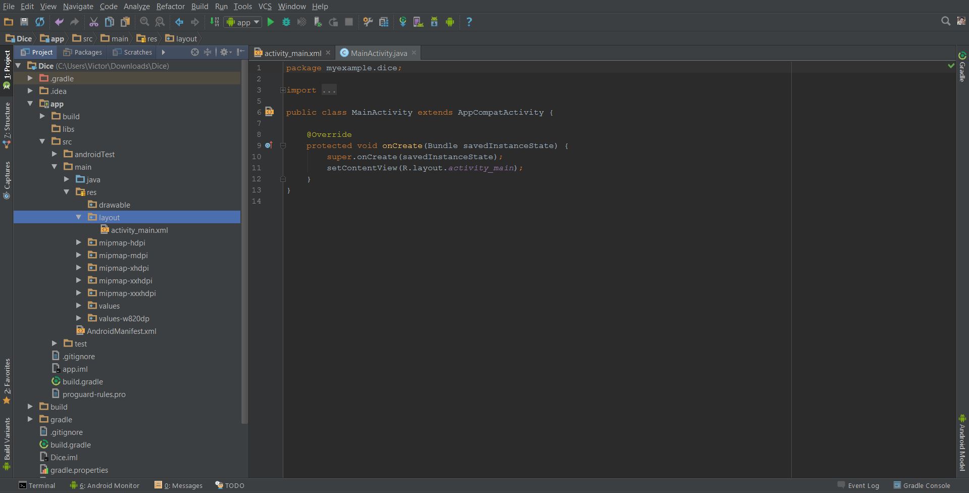Expand the values-w820dp folder
Viewport: 969px width, 493px height.
(79, 318)
